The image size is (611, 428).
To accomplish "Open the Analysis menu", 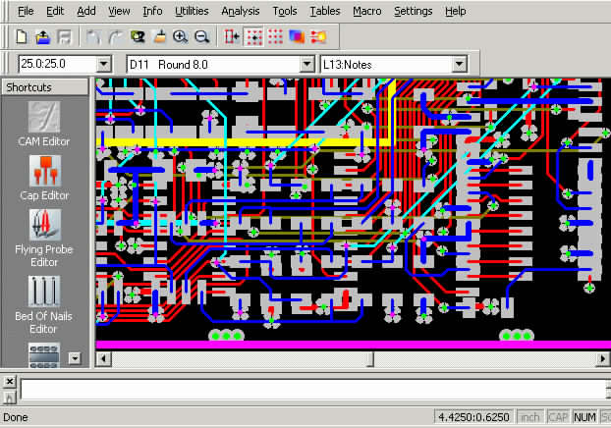I will tap(241, 11).
